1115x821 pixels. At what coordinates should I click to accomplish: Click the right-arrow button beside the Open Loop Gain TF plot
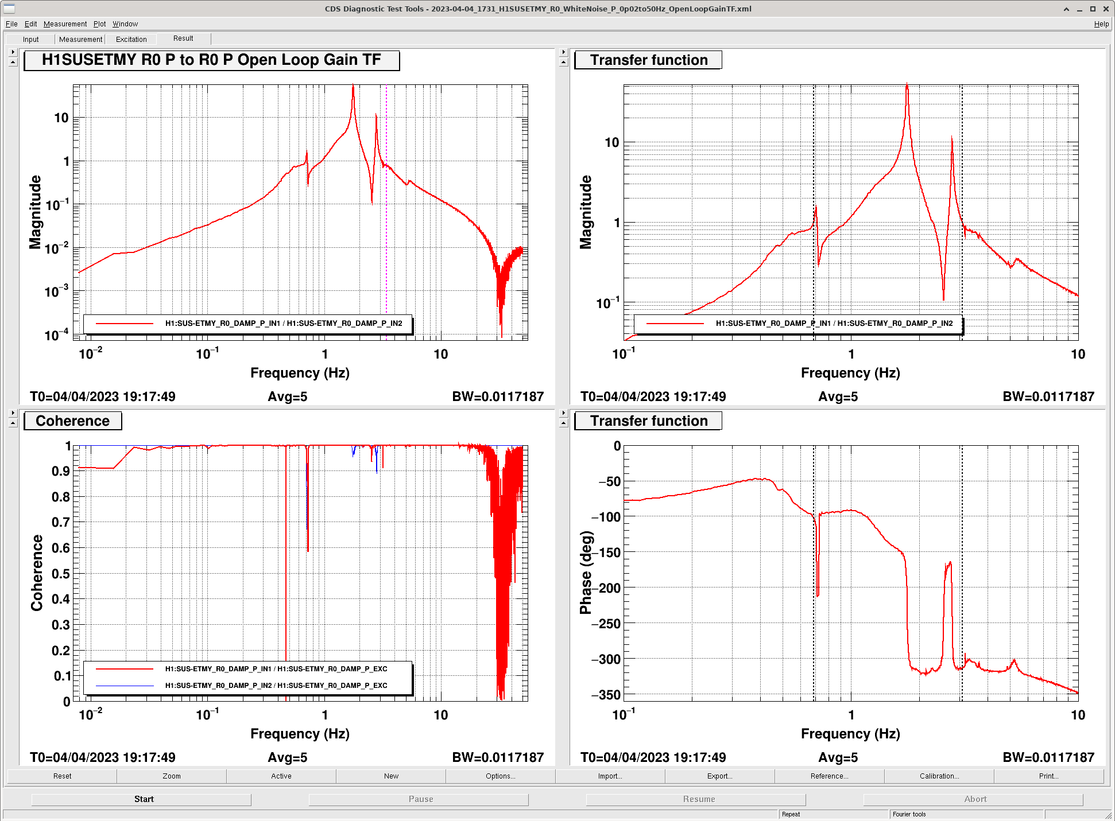(13, 52)
